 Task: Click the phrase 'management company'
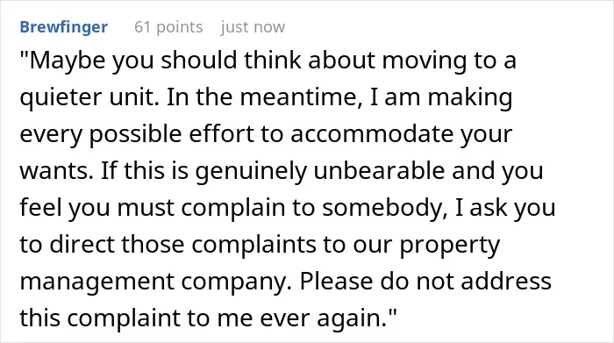tap(153, 282)
